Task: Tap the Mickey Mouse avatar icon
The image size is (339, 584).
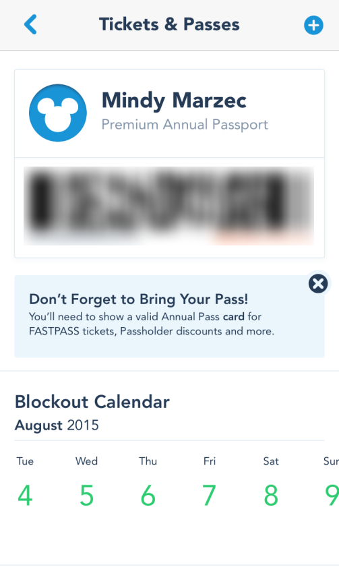Action: [x=58, y=113]
